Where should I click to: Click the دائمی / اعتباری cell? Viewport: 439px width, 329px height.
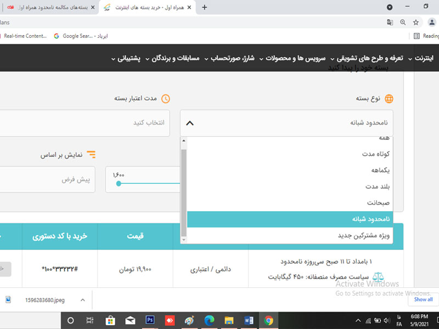pyautogui.click(x=211, y=269)
